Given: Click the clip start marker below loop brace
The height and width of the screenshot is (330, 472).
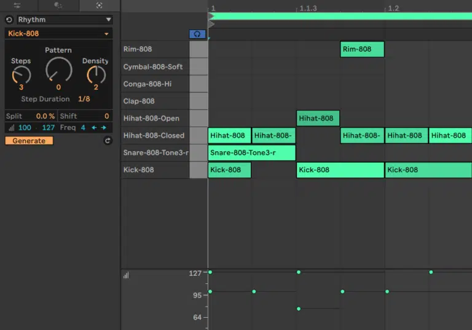Looking at the screenshot, I should tap(211, 24).
